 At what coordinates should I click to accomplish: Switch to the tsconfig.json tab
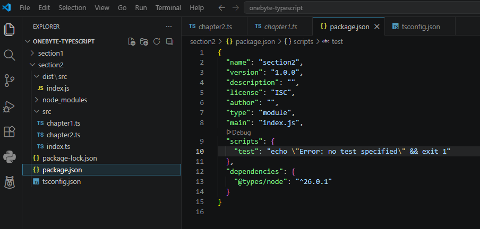pyautogui.click(x=419, y=27)
